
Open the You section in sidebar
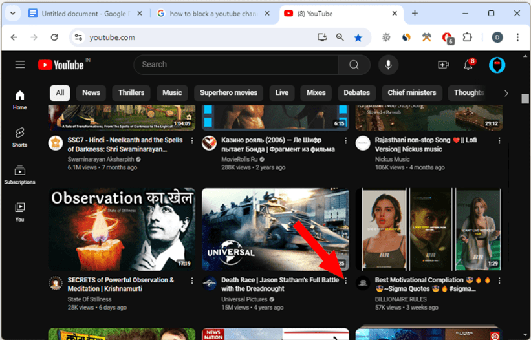pos(19,213)
